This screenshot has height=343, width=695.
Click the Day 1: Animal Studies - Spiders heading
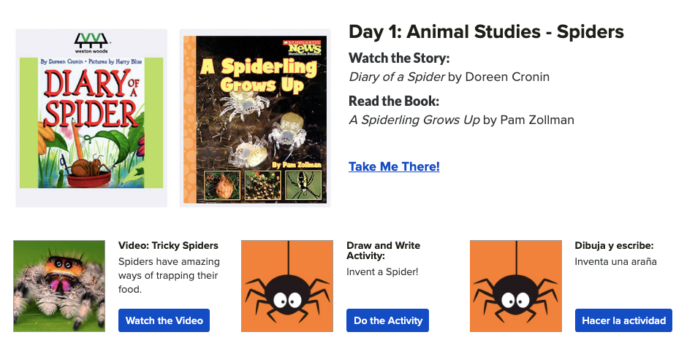[x=486, y=32]
